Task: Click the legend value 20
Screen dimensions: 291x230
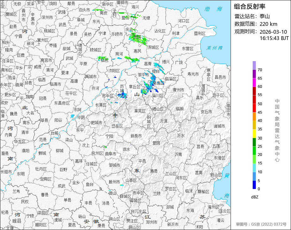Action: [260, 155]
